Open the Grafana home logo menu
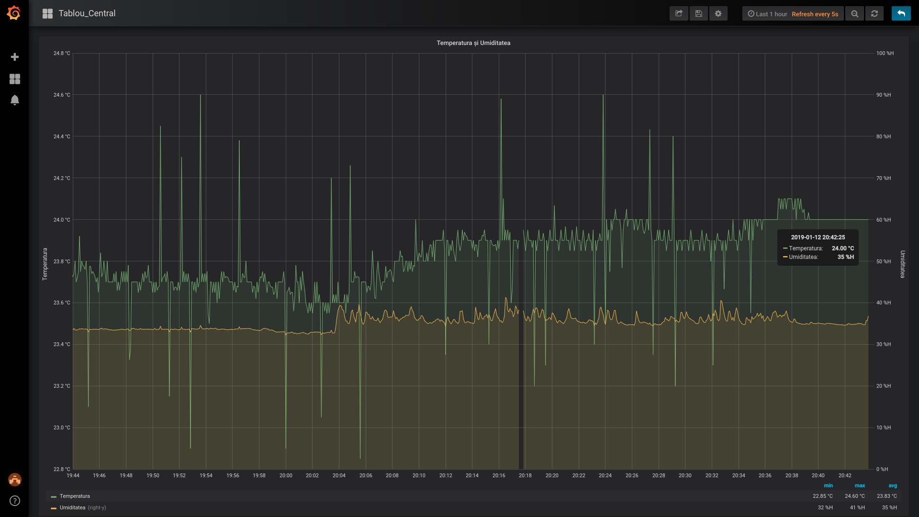Screen dimensions: 919x517 [x=14, y=13]
